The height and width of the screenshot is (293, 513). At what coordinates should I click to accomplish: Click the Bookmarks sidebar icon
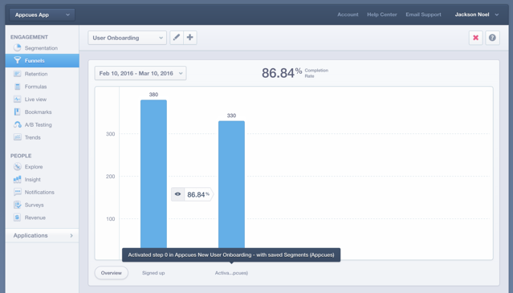(18, 112)
